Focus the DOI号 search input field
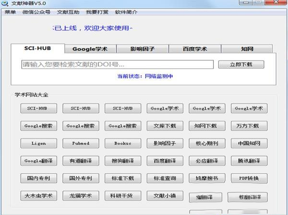The width and height of the screenshot is (288, 215). pos(118,64)
